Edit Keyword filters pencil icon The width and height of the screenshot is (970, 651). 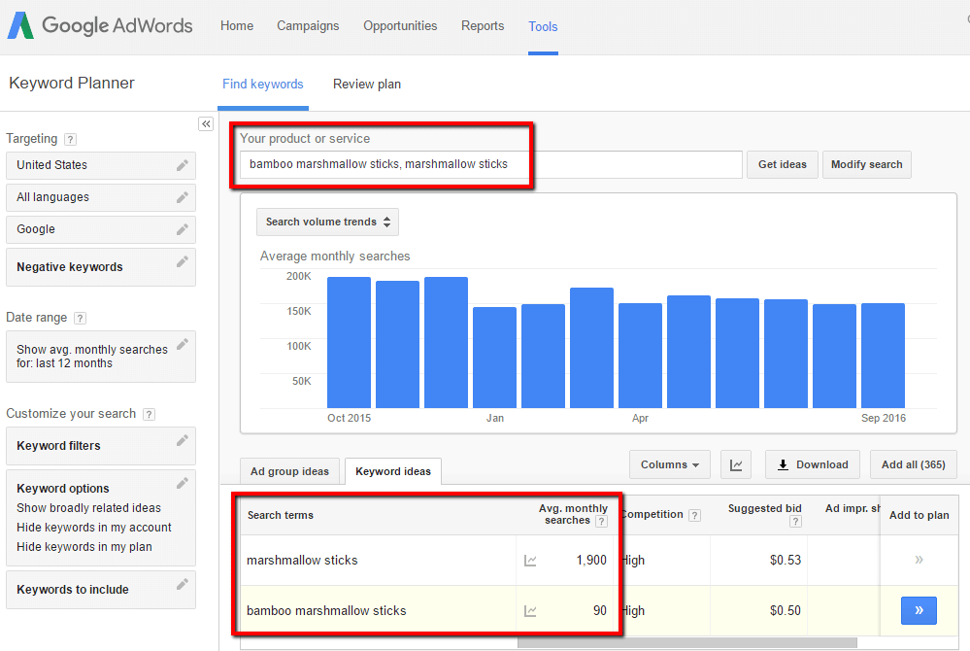click(182, 440)
